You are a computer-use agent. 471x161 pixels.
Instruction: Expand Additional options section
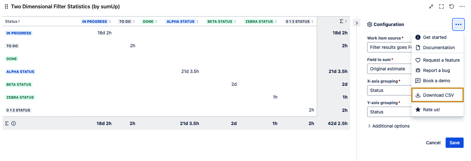[388, 126]
